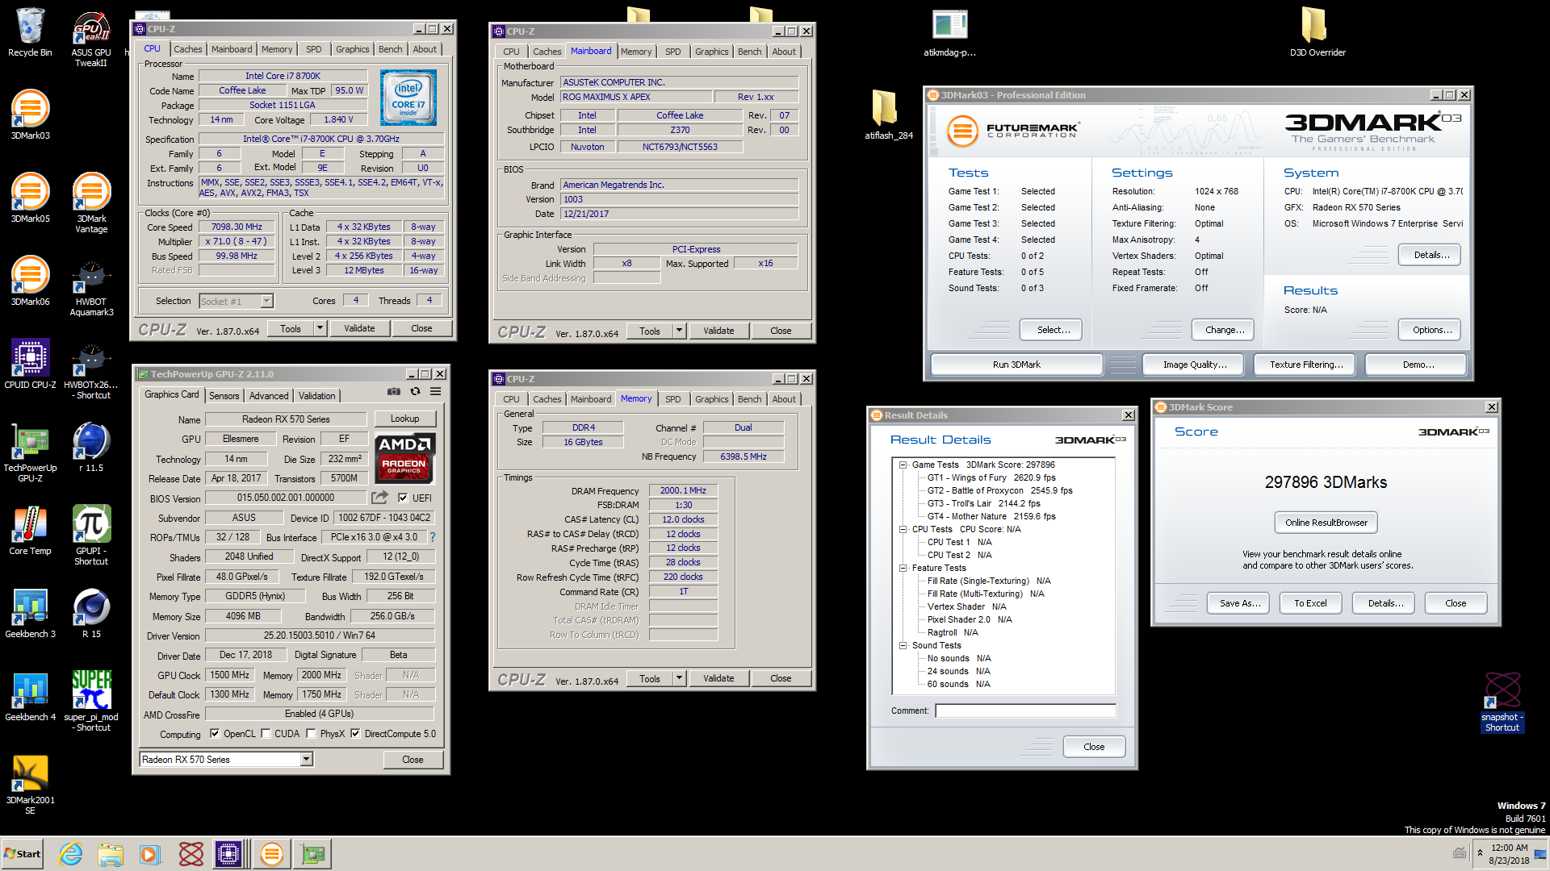
Task: Collapse the CPU Tests tree node
Action: tap(903, 530)
